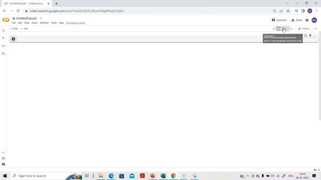
Task: Open Excel from taskbar
Action: coord(163,175)
